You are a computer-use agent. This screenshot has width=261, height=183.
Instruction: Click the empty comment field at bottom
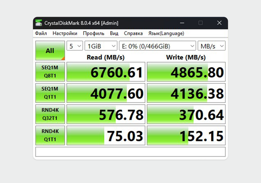click(130, 152)
